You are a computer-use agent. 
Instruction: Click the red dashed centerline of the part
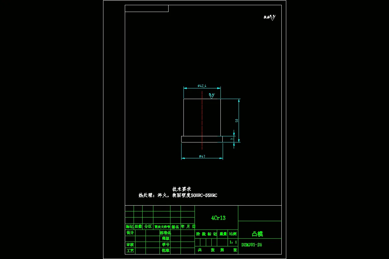(202, 120)
